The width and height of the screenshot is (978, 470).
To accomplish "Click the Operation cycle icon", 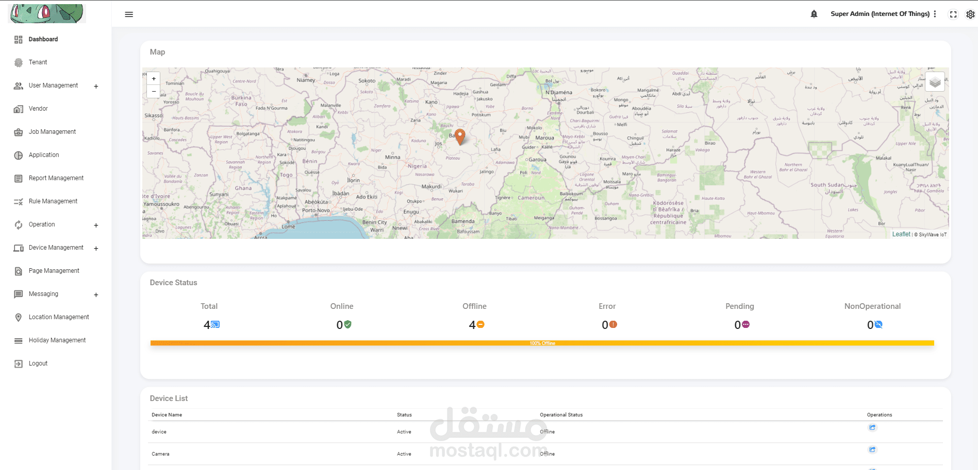I will coord(19,225).
